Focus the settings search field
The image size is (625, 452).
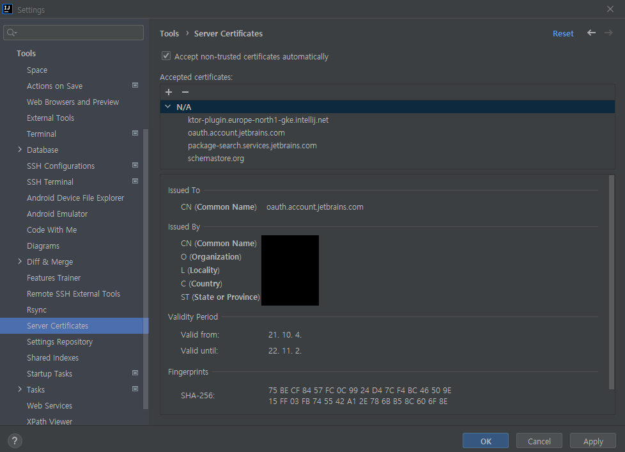click(x=73, y=33)
